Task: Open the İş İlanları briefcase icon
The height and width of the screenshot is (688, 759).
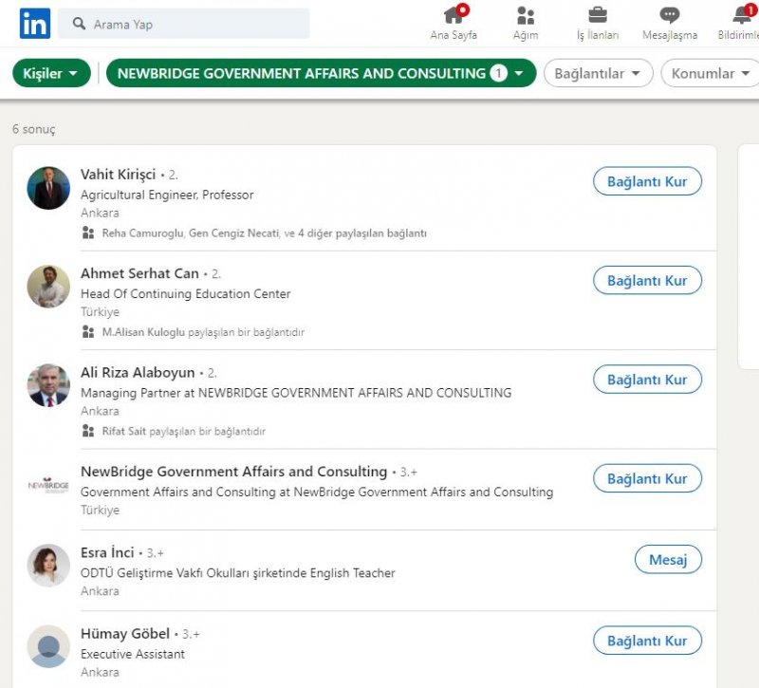Action: pos(598,15)
